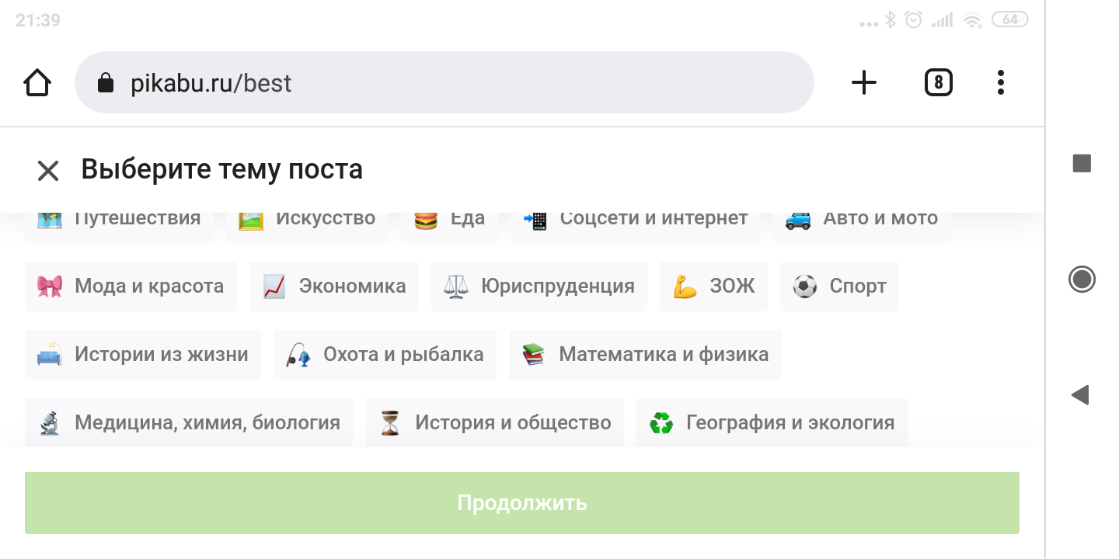Image resolution: width=1119 pixels, height=559 pixels.
Task: Choose the История и общество topic
Action: point(494,422)
